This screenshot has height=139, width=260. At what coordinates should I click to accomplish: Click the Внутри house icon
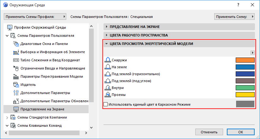[x=108, y=88]
